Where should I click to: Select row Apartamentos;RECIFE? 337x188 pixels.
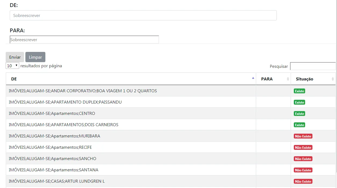pyautogui.click(x=171, y=147)
